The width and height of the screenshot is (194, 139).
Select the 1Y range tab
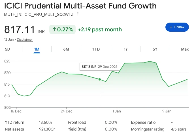click(126, 49)
